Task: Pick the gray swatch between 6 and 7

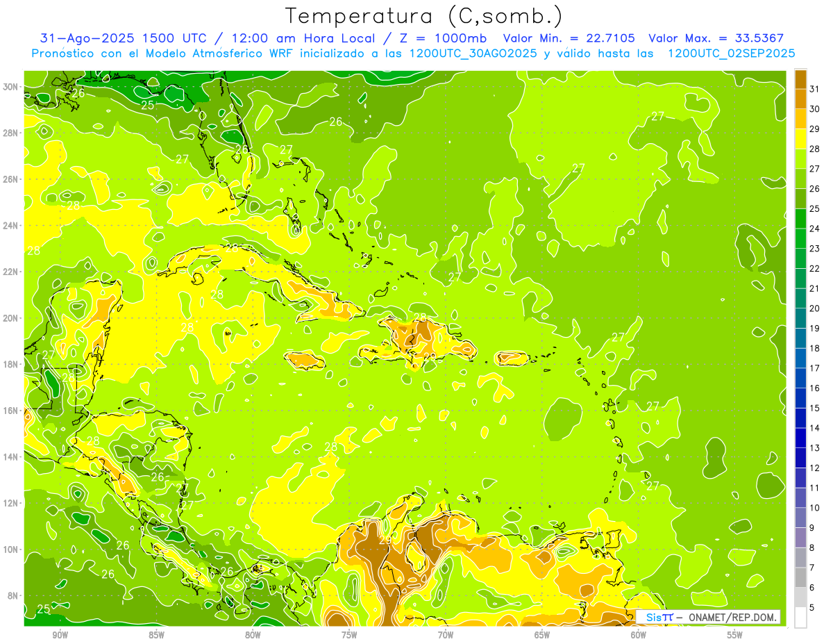Action: [x=800, y=577]
